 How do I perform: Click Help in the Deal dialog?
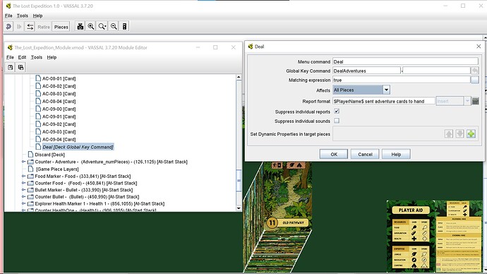coord(396,154)
